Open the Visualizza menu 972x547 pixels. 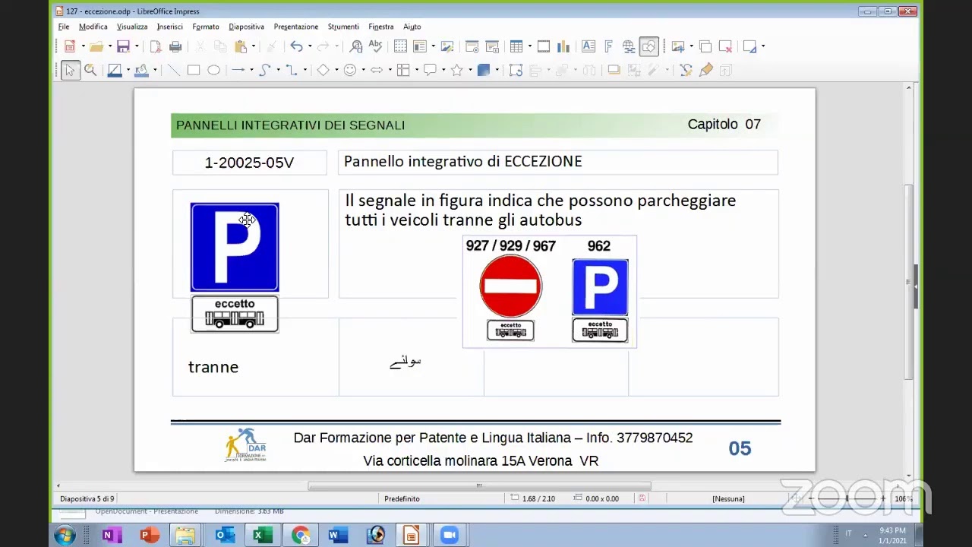[x=132, y=27]
